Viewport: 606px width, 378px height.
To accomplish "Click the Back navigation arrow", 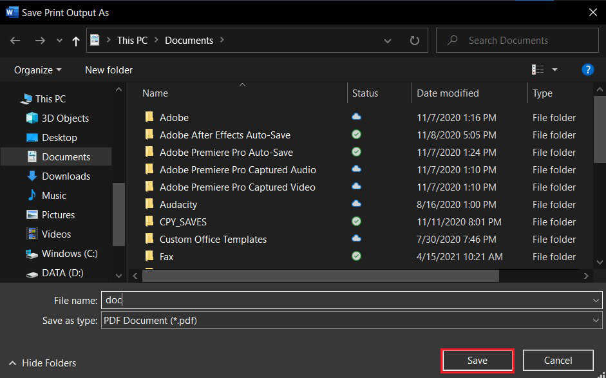I will click(x=15, y=41).
